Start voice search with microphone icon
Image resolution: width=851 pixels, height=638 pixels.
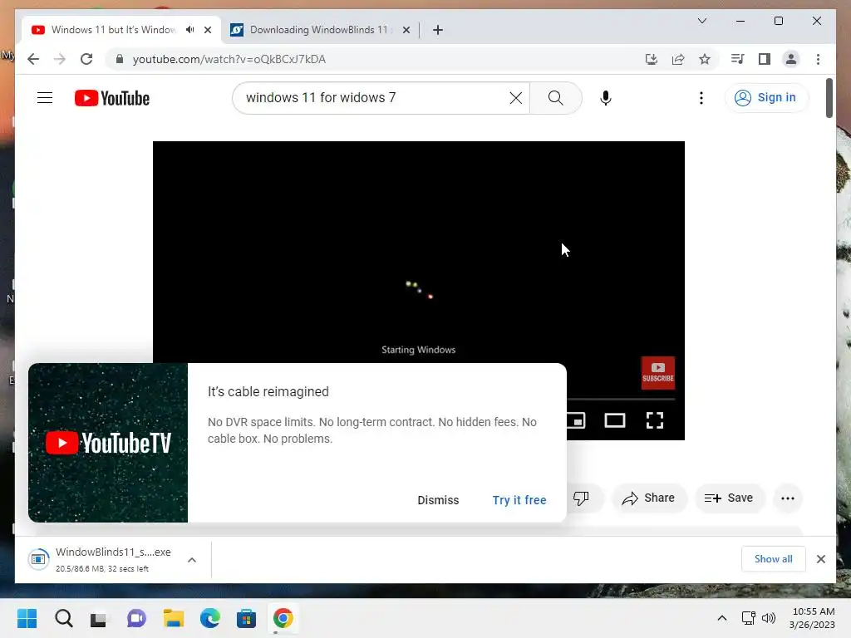tap(606, 98)
